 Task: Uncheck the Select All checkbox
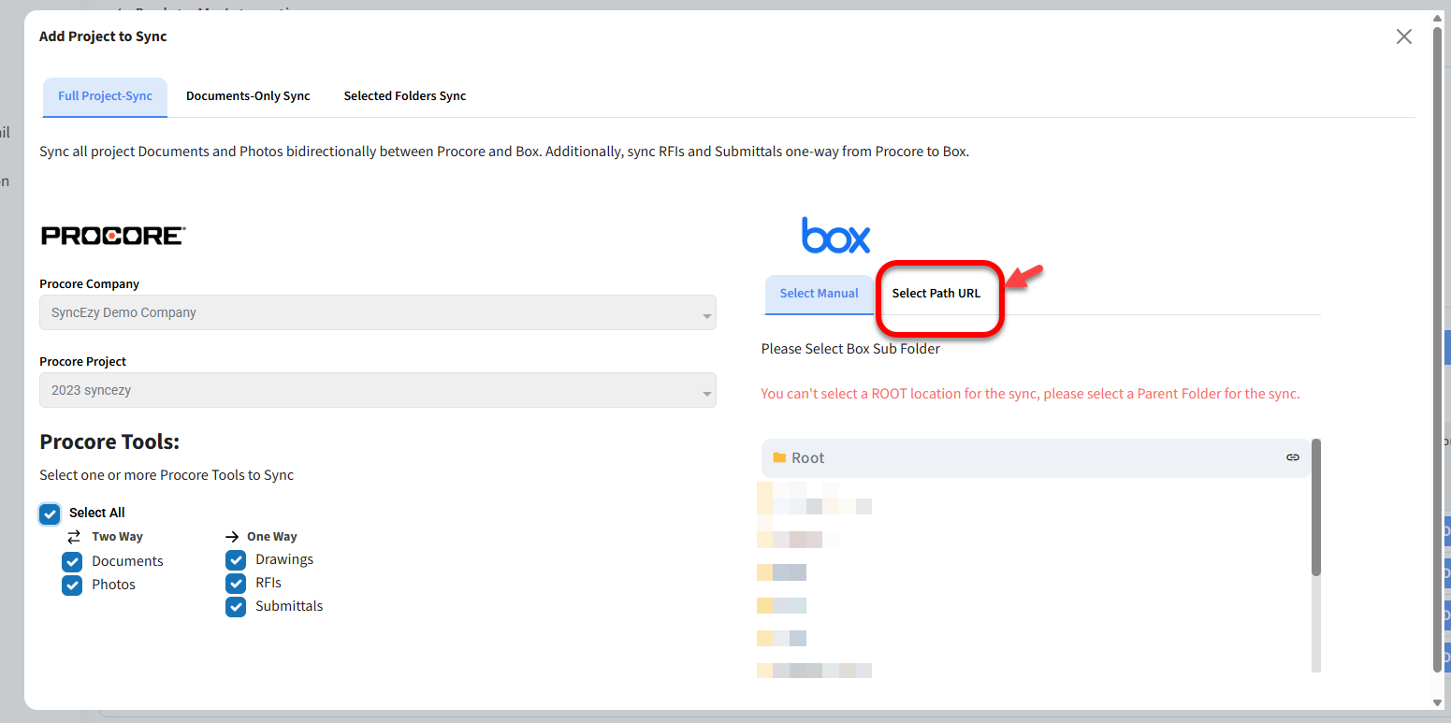click(51, 513)
